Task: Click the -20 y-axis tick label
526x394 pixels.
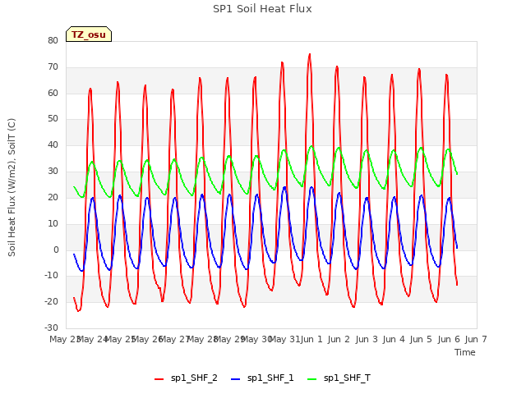Action: [51, 301]
